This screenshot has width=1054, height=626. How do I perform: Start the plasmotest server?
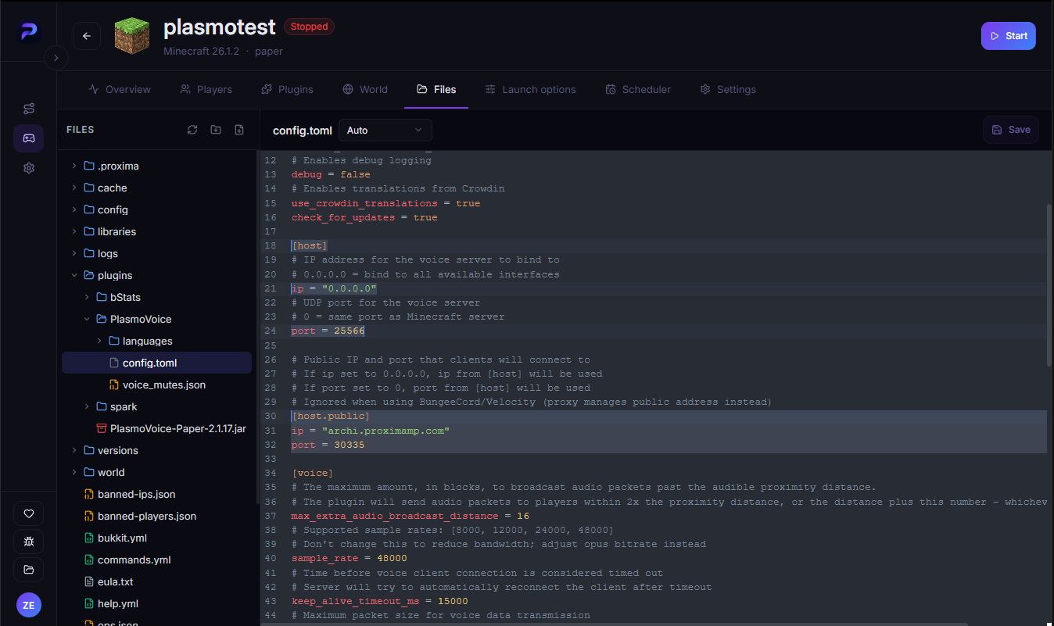point(1009,36)
